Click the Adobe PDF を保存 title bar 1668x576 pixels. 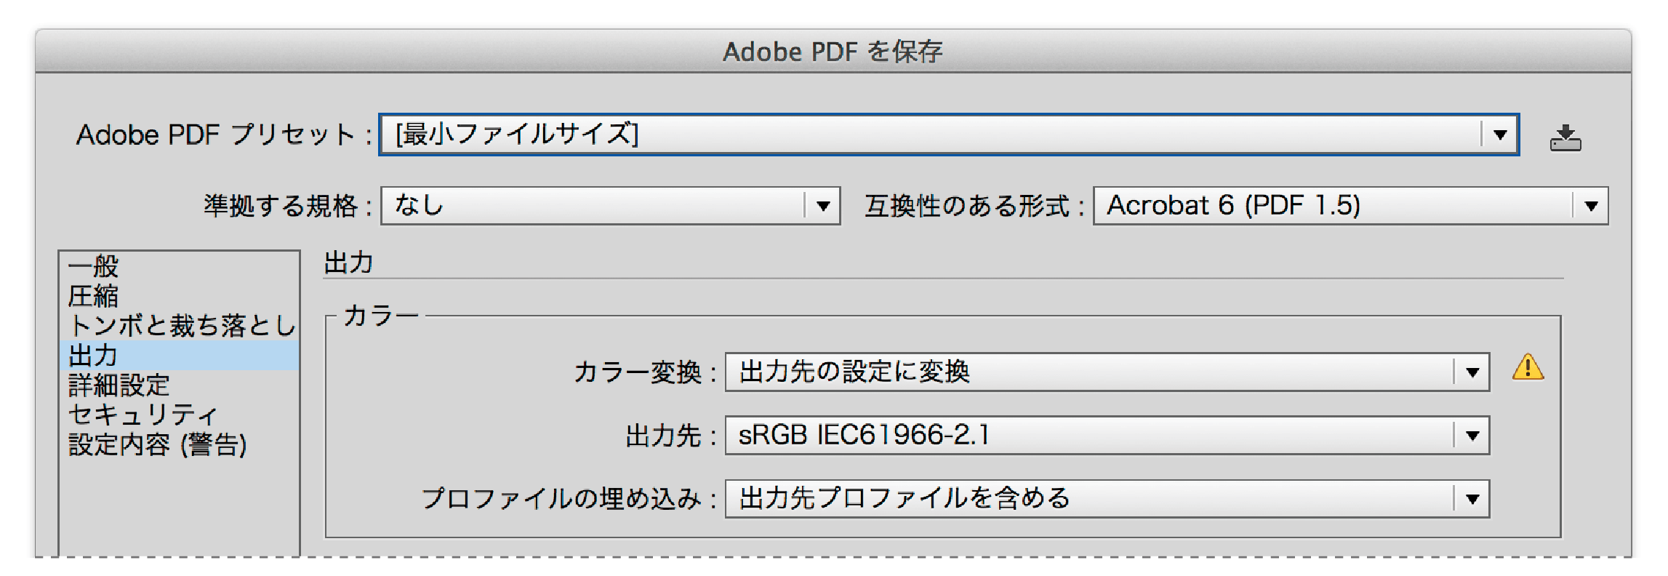tap(833, 52)
